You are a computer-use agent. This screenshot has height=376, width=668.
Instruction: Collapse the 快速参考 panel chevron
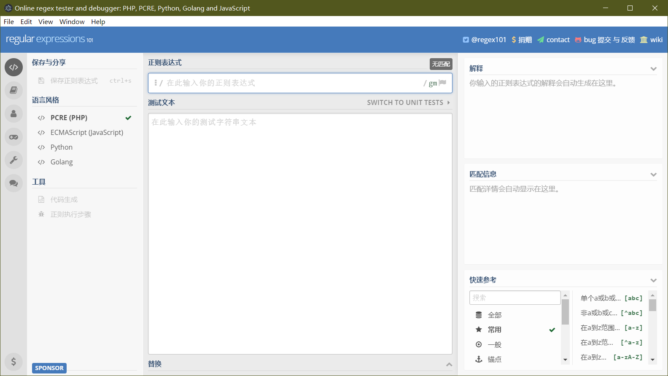653,280
